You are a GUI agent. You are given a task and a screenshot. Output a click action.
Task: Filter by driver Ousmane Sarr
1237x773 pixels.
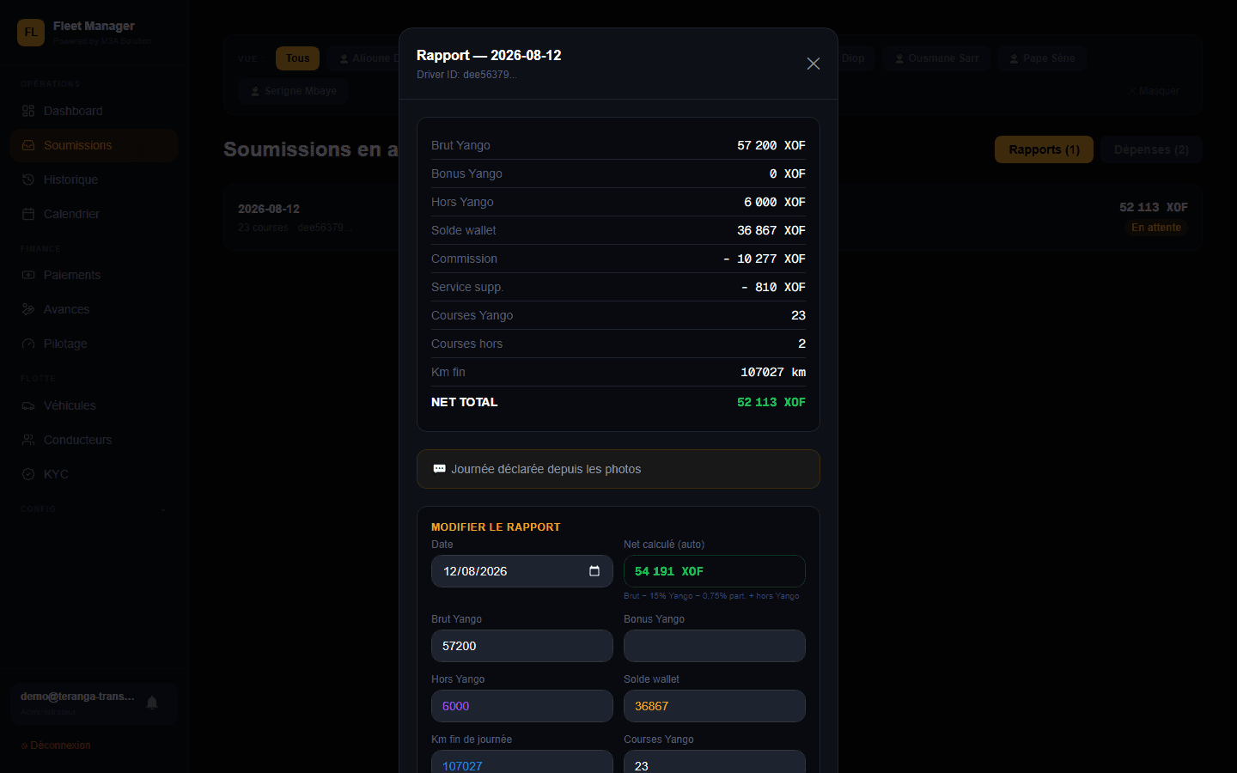[x=936, y=58]
